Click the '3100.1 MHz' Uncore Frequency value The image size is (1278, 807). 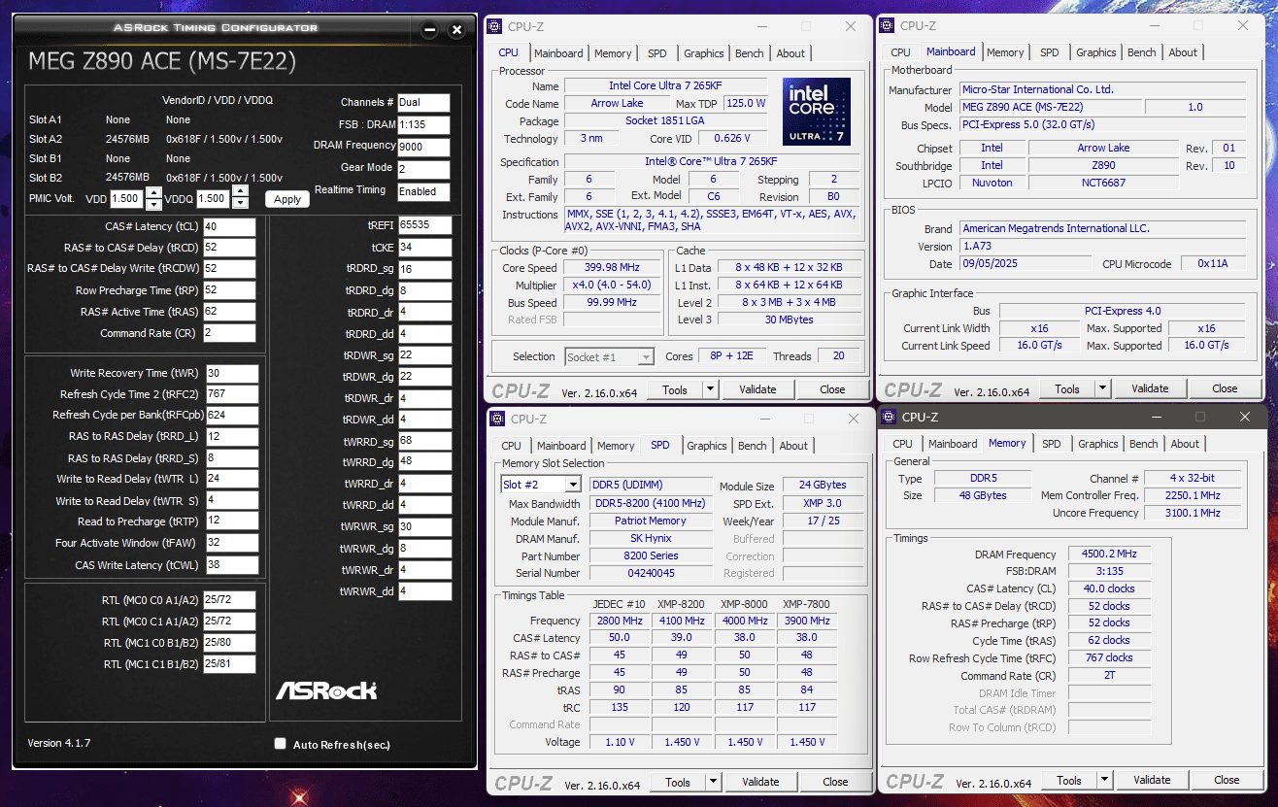click(1193, 513)
